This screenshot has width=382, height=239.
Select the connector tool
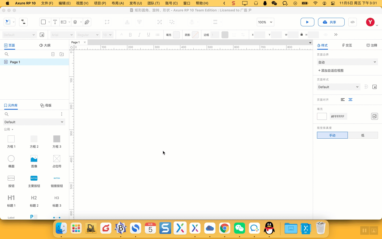coord(23,22)
